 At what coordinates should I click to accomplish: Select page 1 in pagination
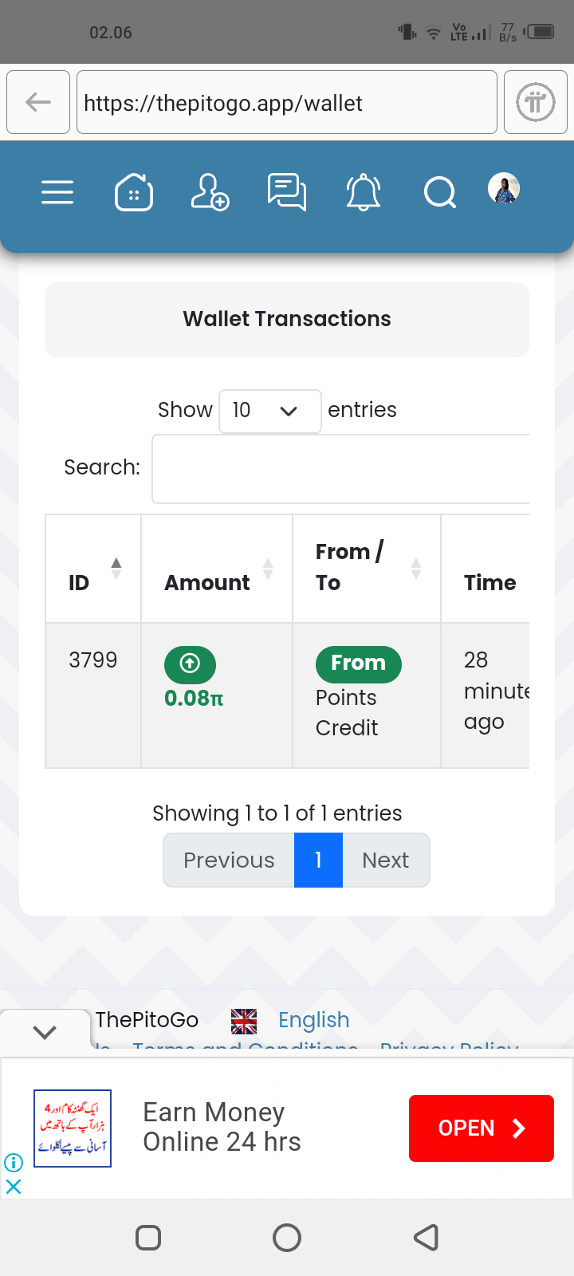coord(318,860)
